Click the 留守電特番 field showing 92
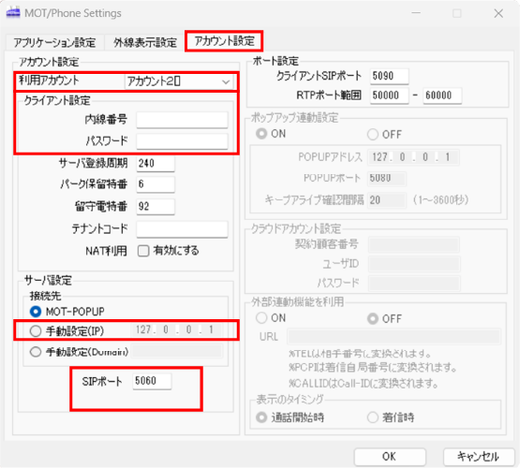520x468 pixels. [156, 207]
